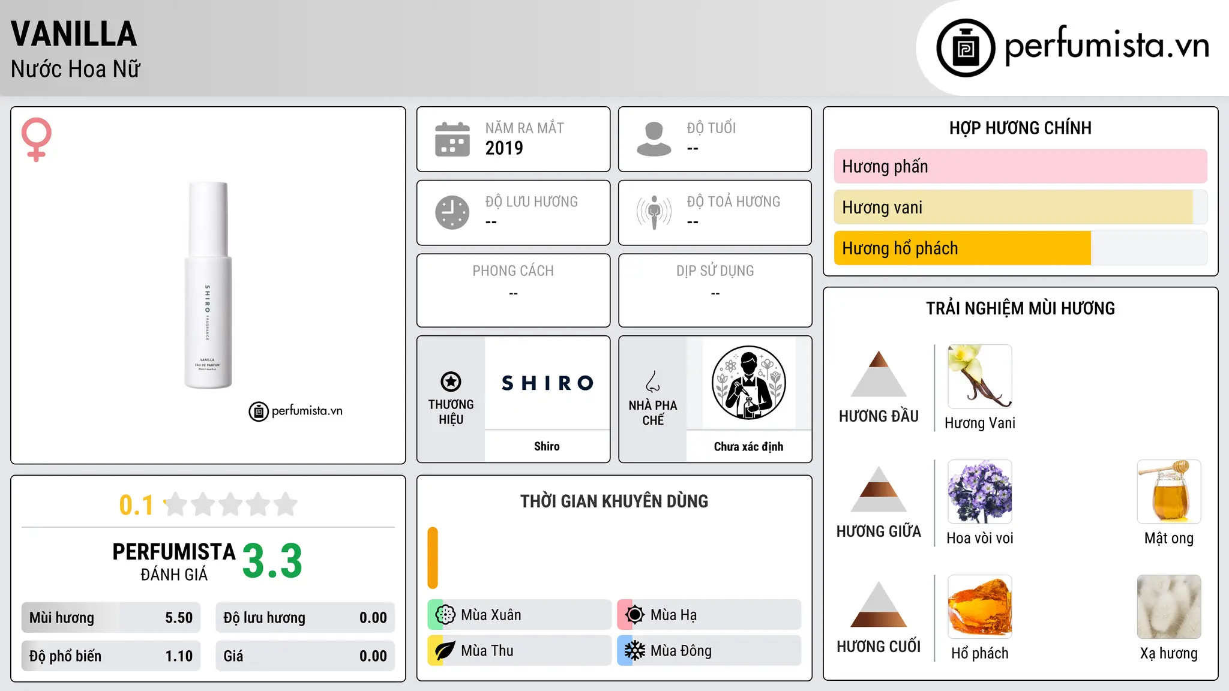Click the Mùi hương 5.50 score row
This screenshot has width=1229, height=691.
(x=111, y=618)
